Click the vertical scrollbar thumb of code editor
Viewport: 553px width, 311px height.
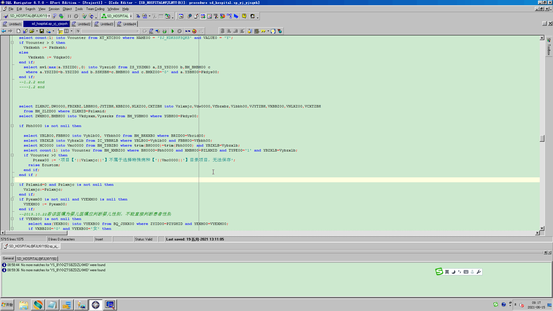[x=542, y=139]
